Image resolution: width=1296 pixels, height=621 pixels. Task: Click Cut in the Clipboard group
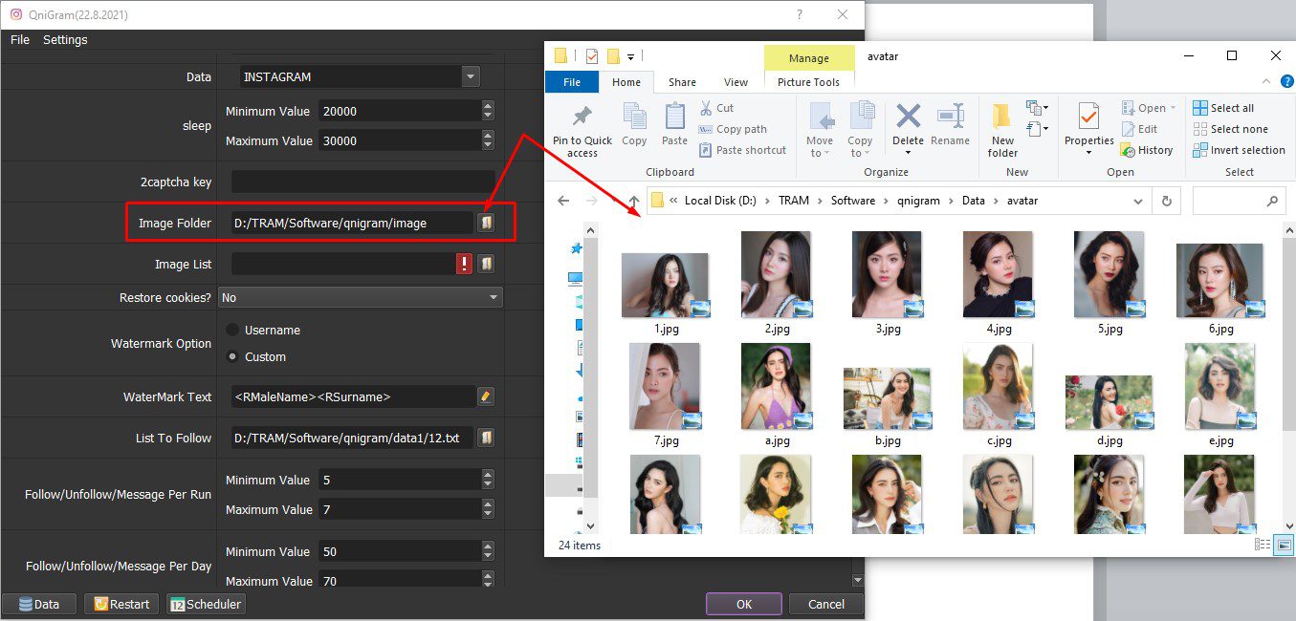tap(716, 108)
